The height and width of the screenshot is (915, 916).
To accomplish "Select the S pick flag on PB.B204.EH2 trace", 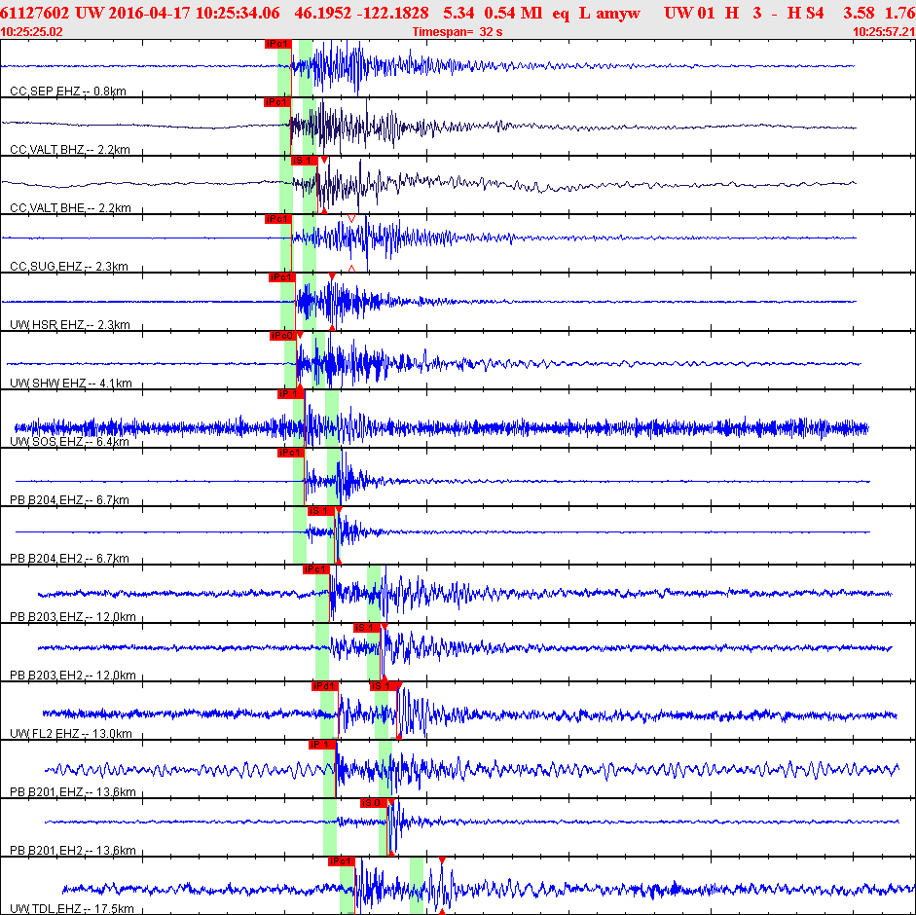I will (x=320, y=510).
